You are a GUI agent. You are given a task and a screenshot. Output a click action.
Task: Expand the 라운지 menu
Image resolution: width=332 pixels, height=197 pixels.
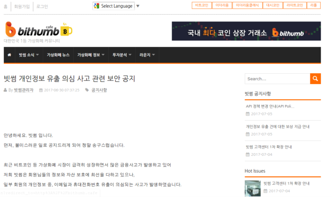pyautogui.click(x=147, y=55)
